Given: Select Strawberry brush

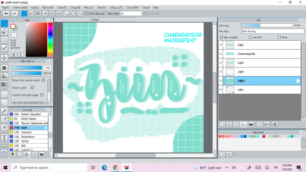Looking at the screenshot, I should [29, 137].
